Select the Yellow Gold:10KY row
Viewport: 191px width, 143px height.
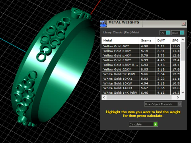point(141,51)
